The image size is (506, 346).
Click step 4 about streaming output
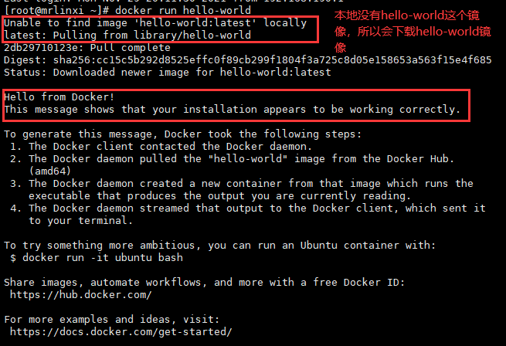coord(247,208)
